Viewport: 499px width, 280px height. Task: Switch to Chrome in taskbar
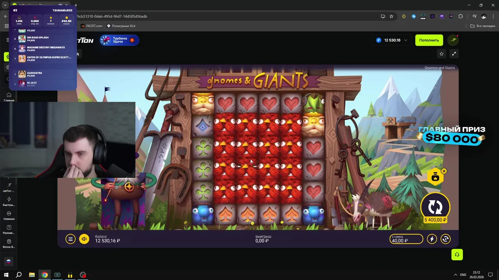pos(45,275)
